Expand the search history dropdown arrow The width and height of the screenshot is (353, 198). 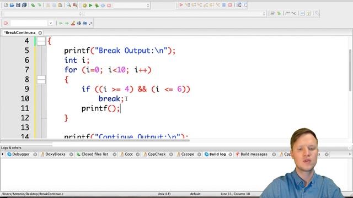[51, 23]
